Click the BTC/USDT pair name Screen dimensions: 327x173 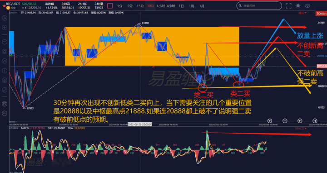(13, 4)
